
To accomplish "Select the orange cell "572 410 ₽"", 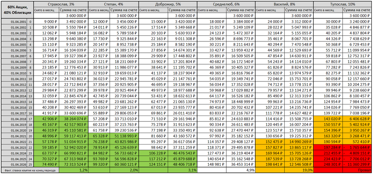I will [x=357, y=141].
